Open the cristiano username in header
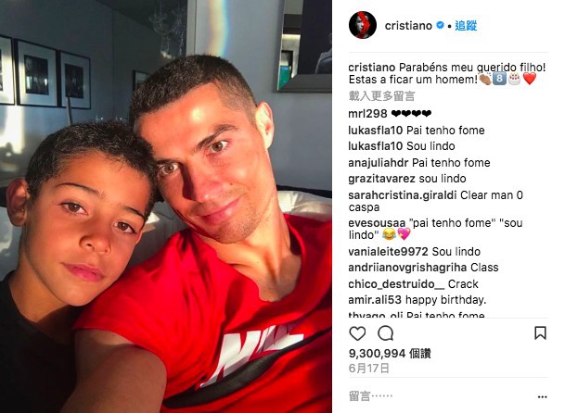The width and height of the screenshot is (565, 413). click(x=408, y=26)
